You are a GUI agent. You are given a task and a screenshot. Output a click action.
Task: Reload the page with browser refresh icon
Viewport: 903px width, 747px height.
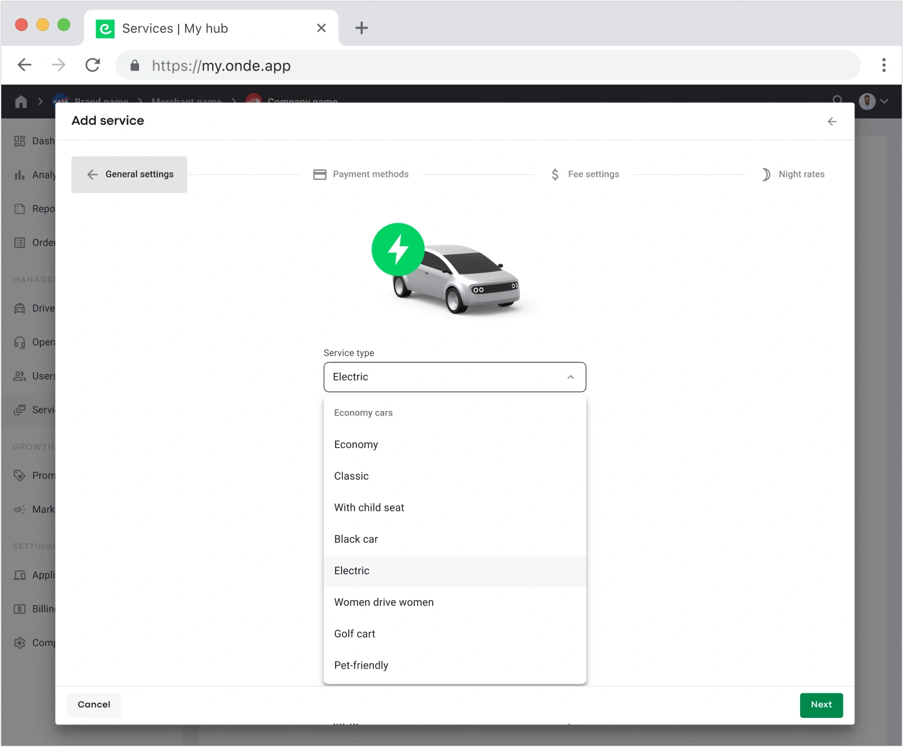(x=92, y=65)
